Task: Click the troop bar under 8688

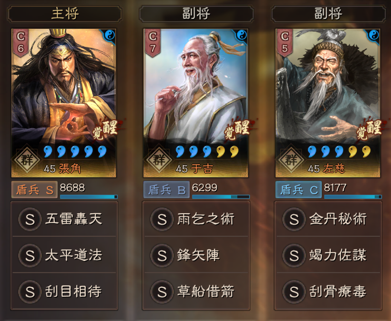Action: pos(89,197)
